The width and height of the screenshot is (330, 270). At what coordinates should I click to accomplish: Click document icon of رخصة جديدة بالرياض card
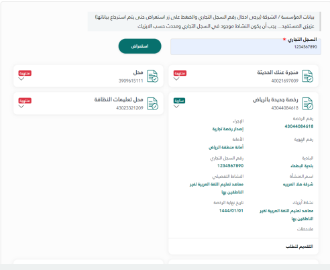coord(308,103)
